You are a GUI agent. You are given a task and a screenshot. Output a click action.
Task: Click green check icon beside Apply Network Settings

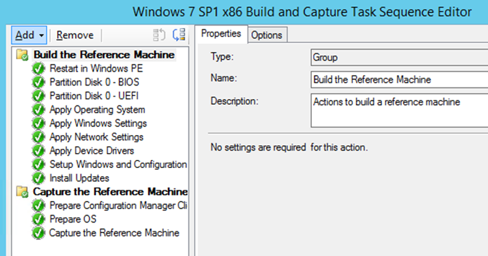(x=38, y=137)
